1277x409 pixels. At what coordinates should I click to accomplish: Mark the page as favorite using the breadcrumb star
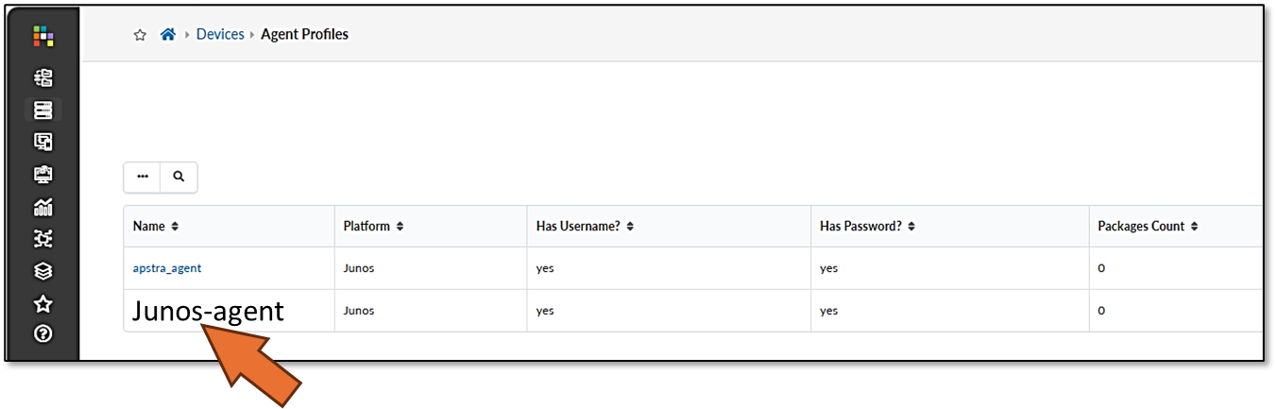(140, 35)
